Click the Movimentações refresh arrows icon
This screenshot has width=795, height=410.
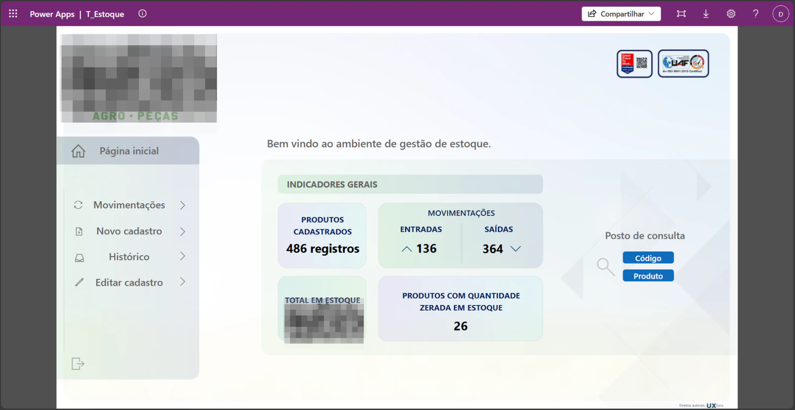coord(79,205)
